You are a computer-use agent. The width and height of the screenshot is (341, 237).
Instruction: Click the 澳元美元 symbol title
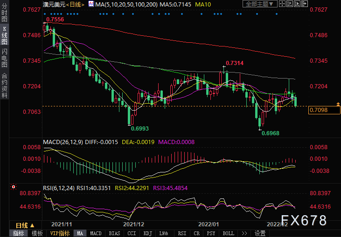coord(54,4)
